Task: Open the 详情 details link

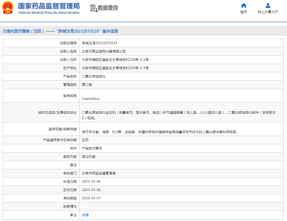Action: (85, 215)
